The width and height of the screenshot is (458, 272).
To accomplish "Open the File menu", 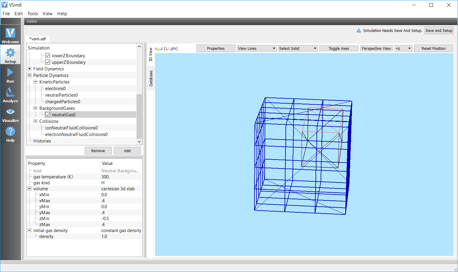I will pos(6,14).
